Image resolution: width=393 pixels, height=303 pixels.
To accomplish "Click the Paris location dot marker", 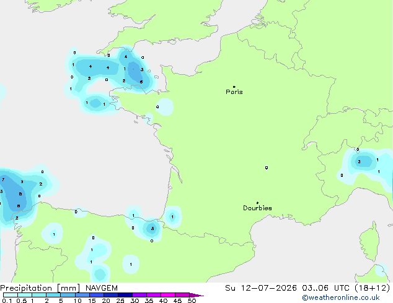I will [x=234, y=87].
